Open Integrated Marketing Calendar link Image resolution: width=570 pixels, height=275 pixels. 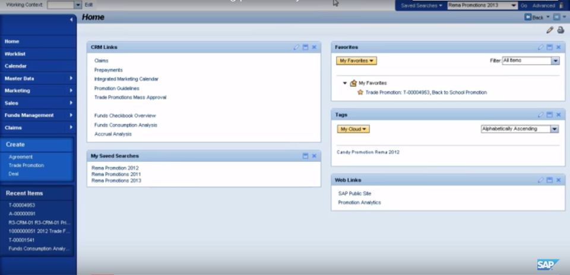[x=126, y=79]
